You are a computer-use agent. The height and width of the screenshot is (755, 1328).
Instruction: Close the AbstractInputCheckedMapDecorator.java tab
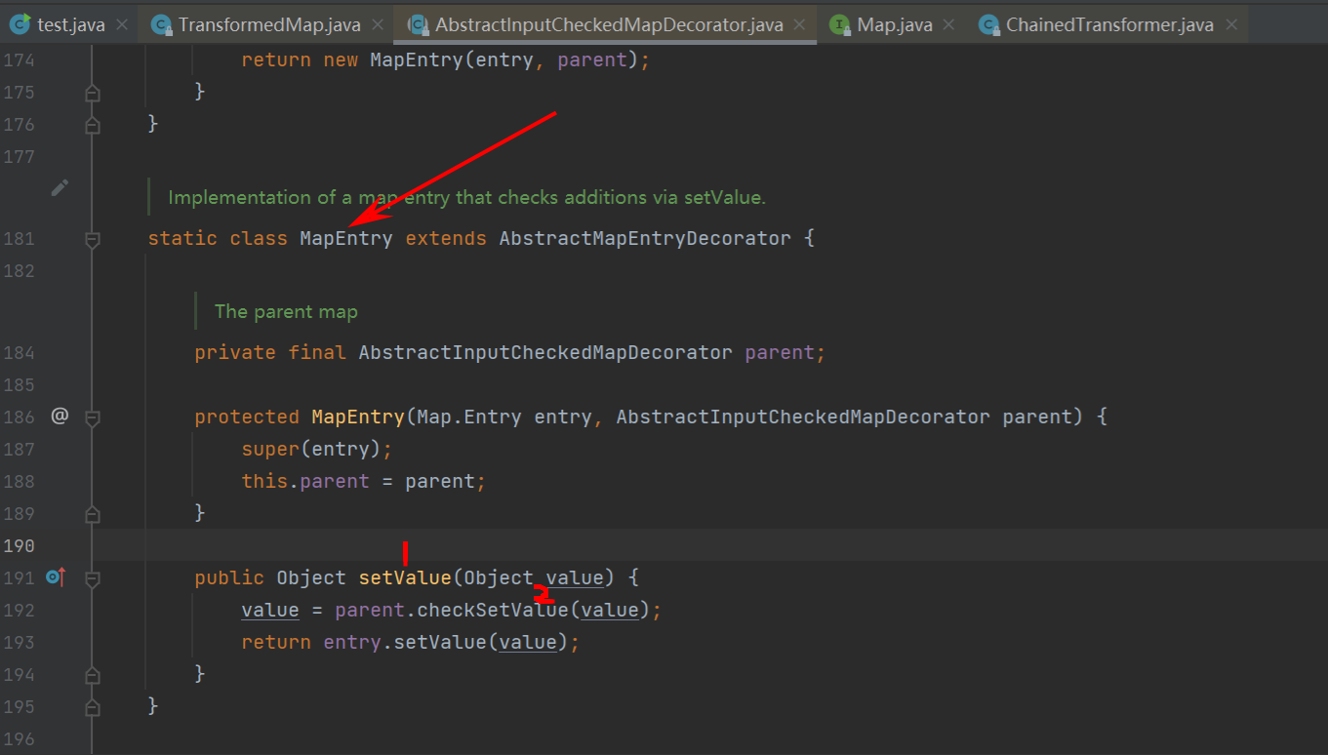(800, 24)
